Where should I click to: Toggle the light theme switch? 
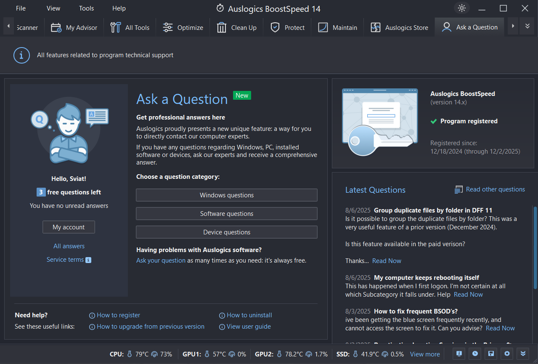click(461, 8)
